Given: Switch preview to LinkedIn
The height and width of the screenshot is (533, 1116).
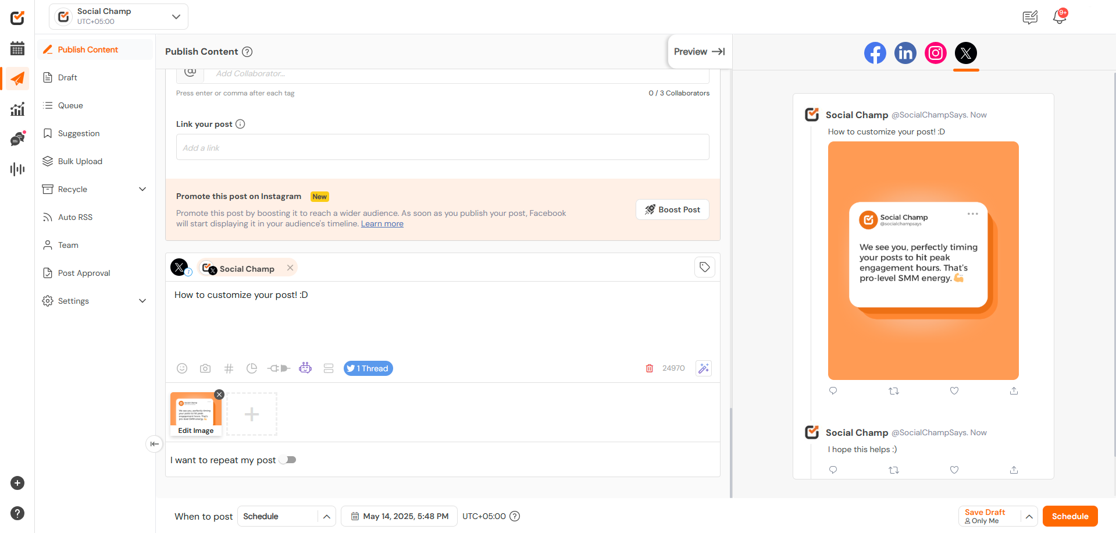Looking at the screenshot, I should click(x=905, y=53).
